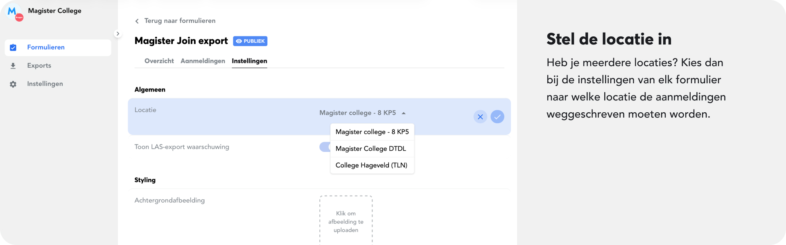Open Exports in the sidebar menu
The image size is (786, 245).
point(39,66)
